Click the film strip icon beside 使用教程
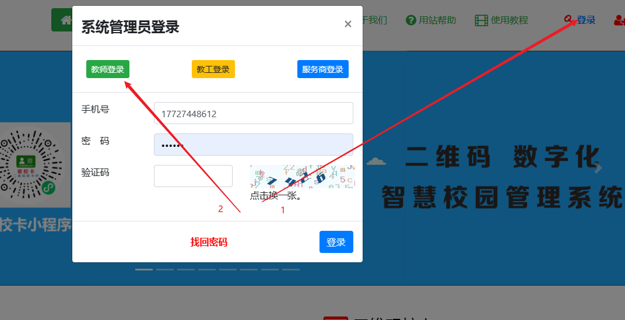 (482, 20)
